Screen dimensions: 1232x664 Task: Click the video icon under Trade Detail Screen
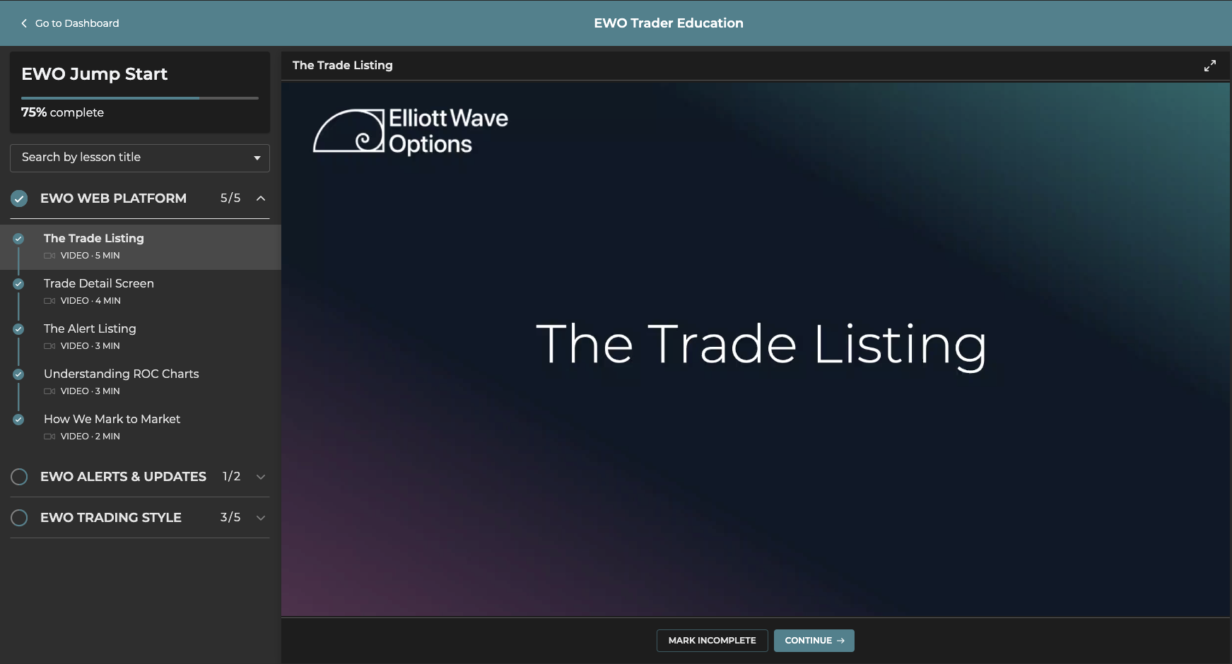49,301
